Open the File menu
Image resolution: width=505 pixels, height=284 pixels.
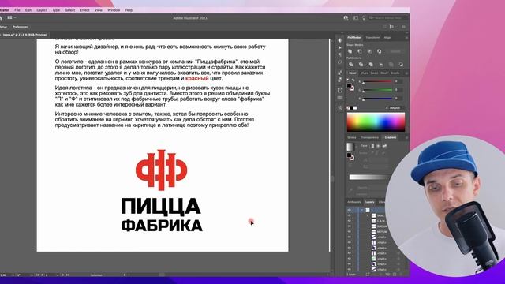(17, 10)
